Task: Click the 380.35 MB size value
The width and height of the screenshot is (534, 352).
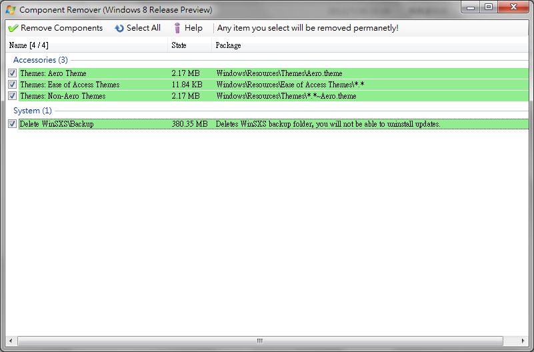Action: pyautogui.click(x=190, y=124)
